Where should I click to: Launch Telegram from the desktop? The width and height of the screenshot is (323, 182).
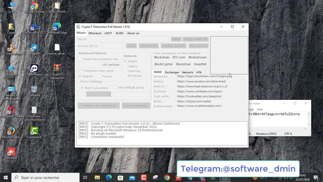34,48
